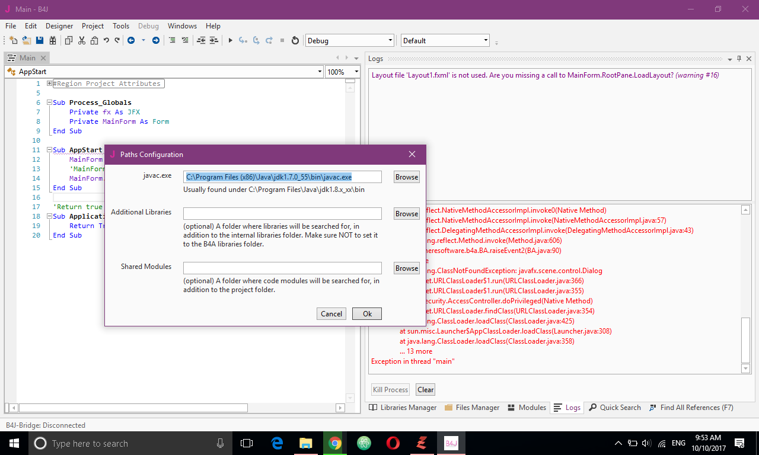Open Chrome from the taskbar
This screenshot has width=759, height=455.
[335, 443]
